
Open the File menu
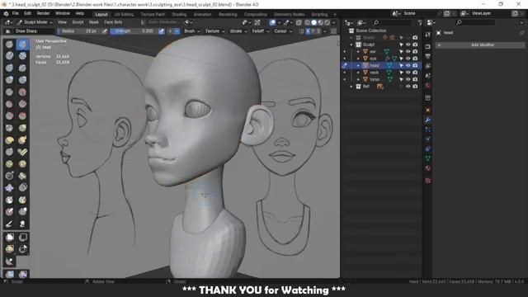[x=15, y=13]
